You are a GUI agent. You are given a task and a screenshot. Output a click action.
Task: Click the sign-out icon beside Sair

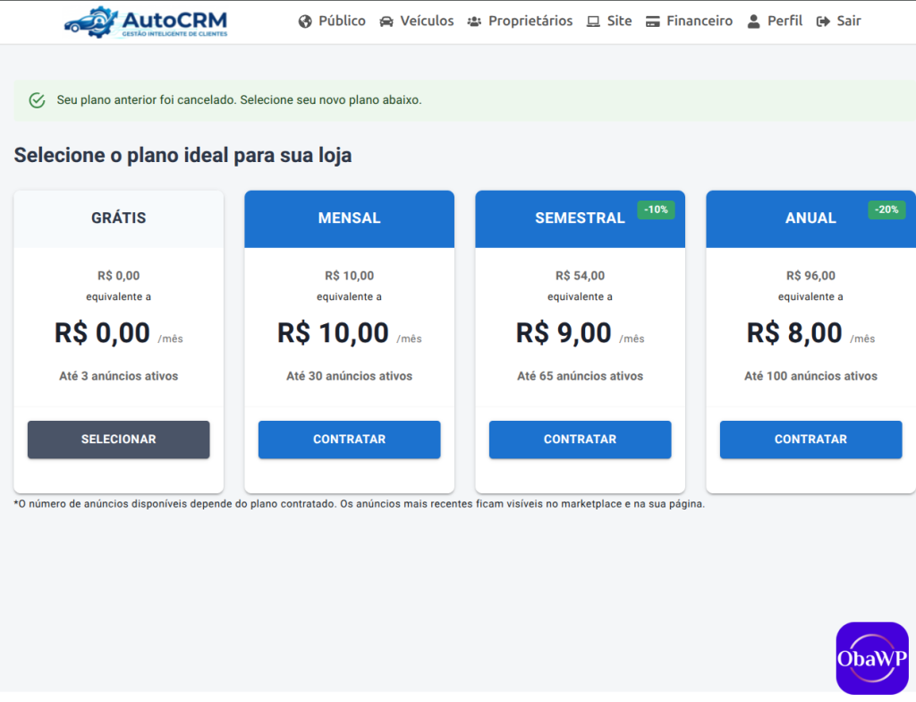823,21
